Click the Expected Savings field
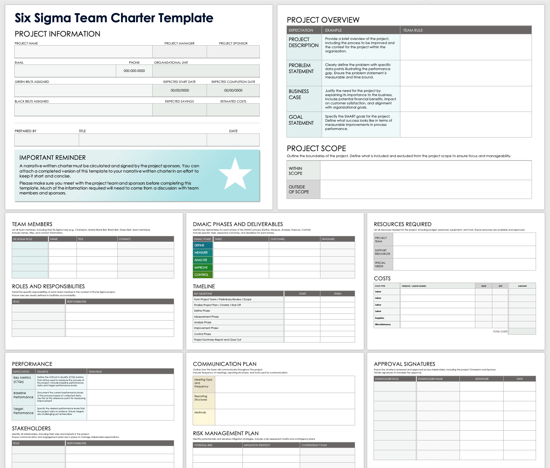This screenshot has height=468, width=550. 179,110
